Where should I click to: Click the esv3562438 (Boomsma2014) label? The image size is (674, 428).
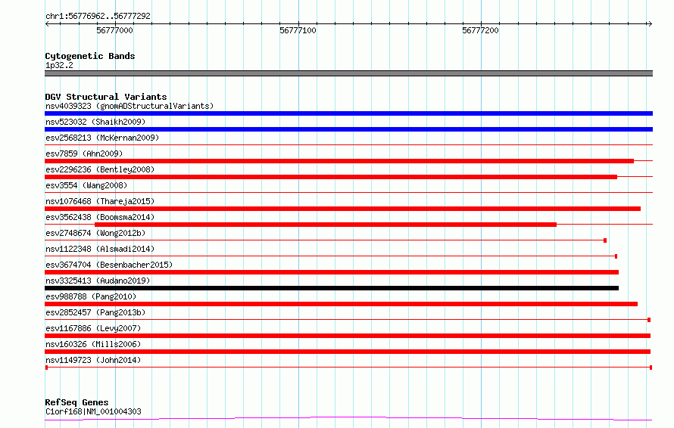pos(100,217)
